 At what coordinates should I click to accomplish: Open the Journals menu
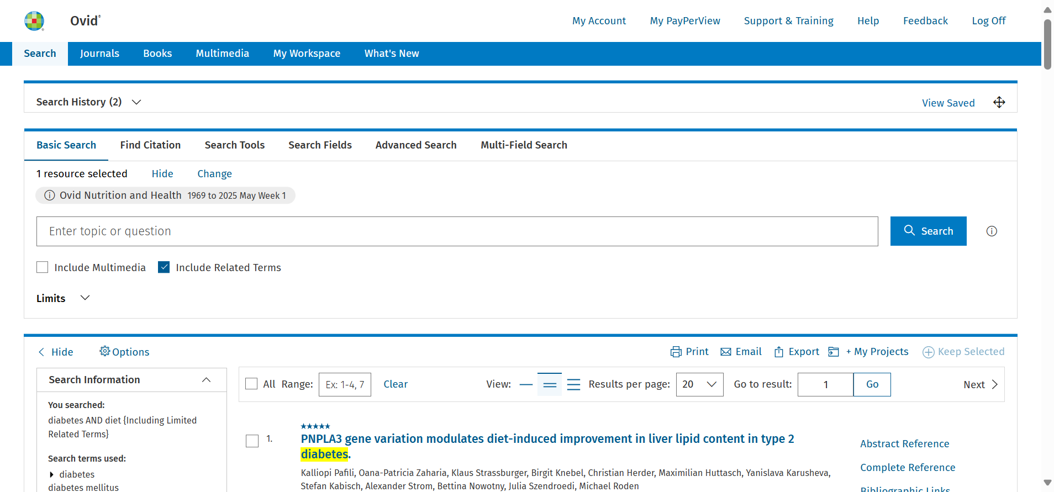(99, 54)
